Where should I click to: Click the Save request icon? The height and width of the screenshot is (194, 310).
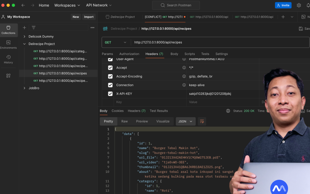point(301,28)
